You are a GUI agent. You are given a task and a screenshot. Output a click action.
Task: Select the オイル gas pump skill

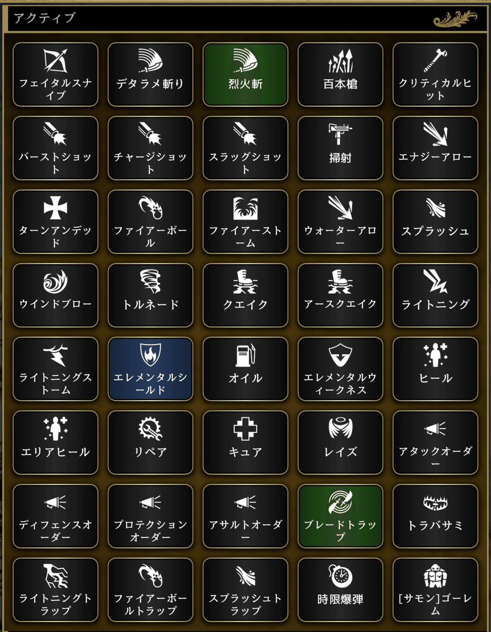245,369
